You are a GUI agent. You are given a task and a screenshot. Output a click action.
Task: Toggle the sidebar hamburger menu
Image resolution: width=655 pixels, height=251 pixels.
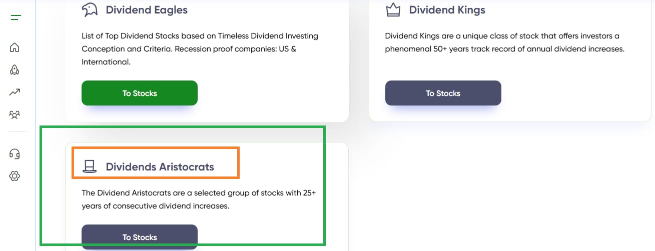pos(16,18)
